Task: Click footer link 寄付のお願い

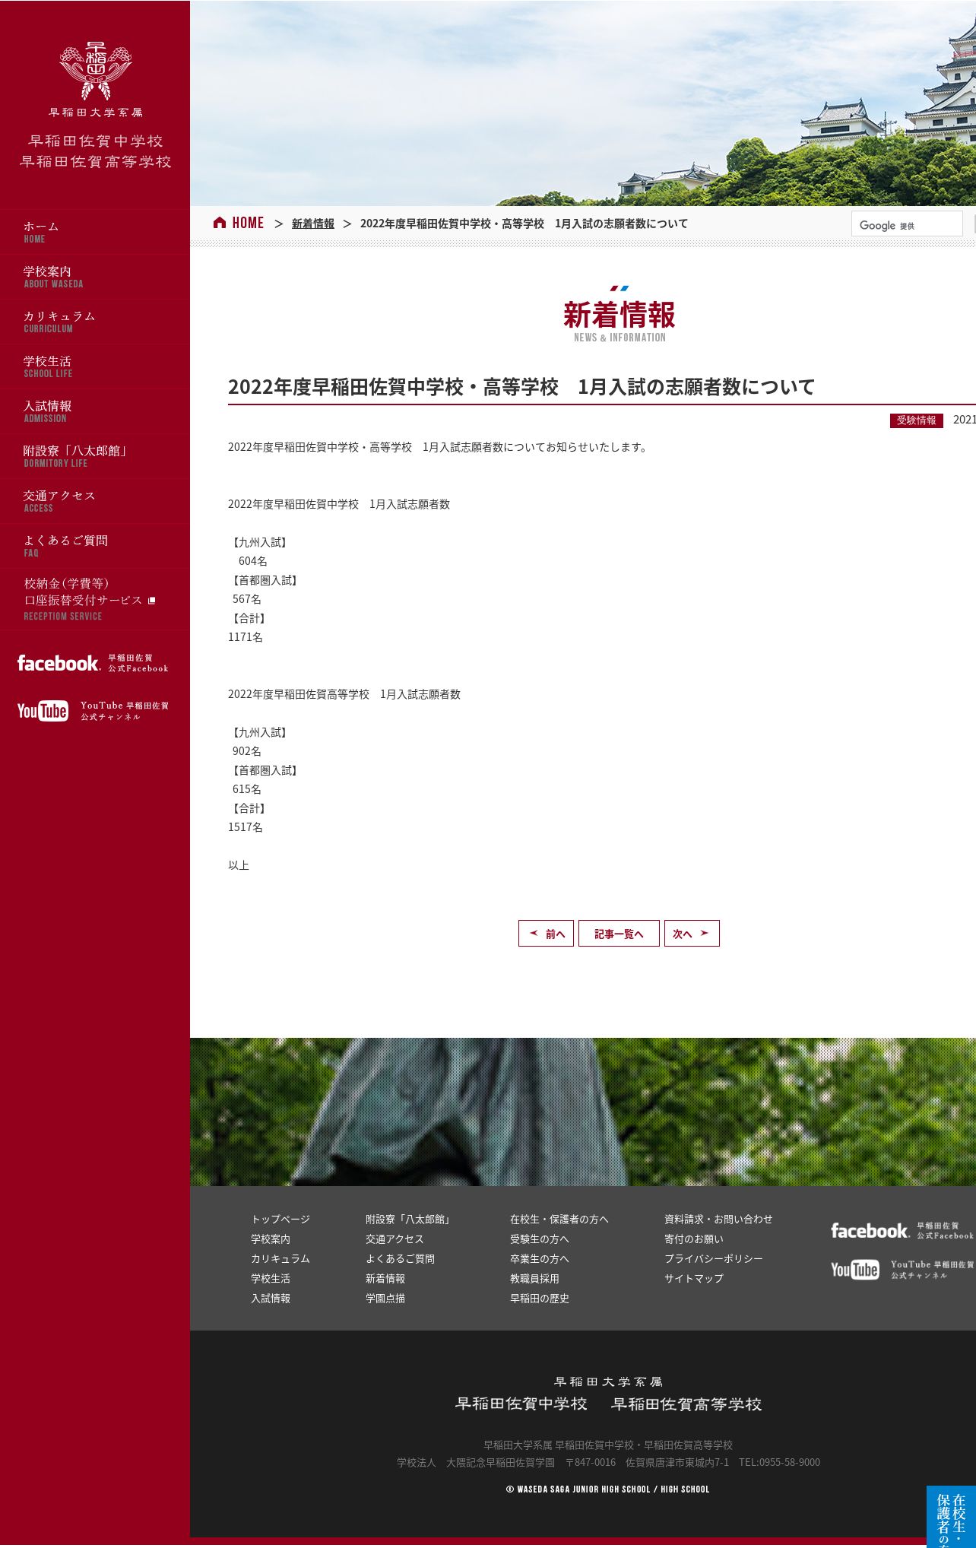Action: coord(694,1239)
